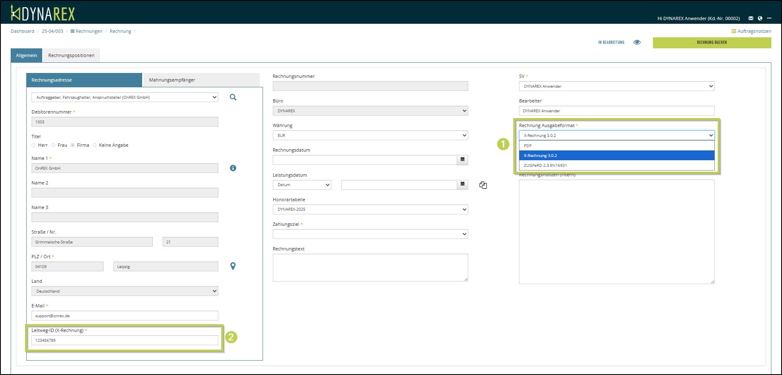Viewport: 782px width, 375px height.
Task: Open the Rechnungsdatum calendar picker
Action: point(462,160)
